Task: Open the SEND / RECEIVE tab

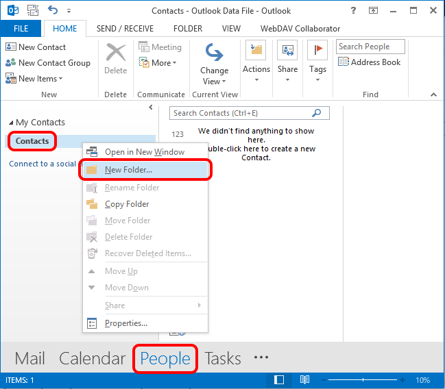Action: (125, 29)
